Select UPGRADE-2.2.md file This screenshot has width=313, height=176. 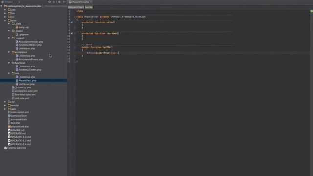(21, 137)
